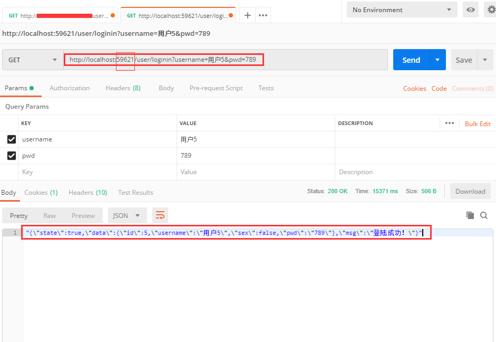Expand the Send button dropdown arrow
Screen dimensions: 496x342
pyautogui.click(x=437, y=60)
